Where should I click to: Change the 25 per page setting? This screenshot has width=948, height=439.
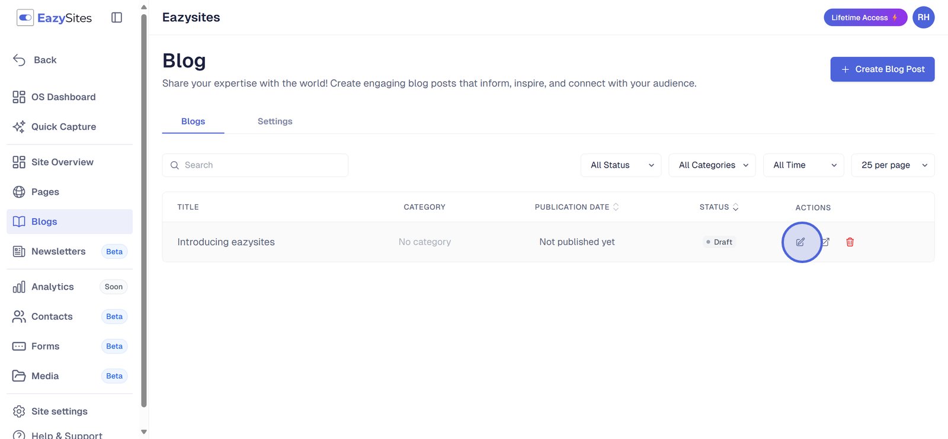coord(892,165)
